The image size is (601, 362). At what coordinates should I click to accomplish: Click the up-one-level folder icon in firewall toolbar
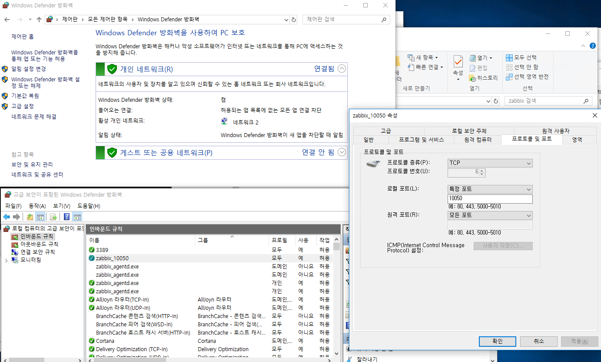pos(30,217)
